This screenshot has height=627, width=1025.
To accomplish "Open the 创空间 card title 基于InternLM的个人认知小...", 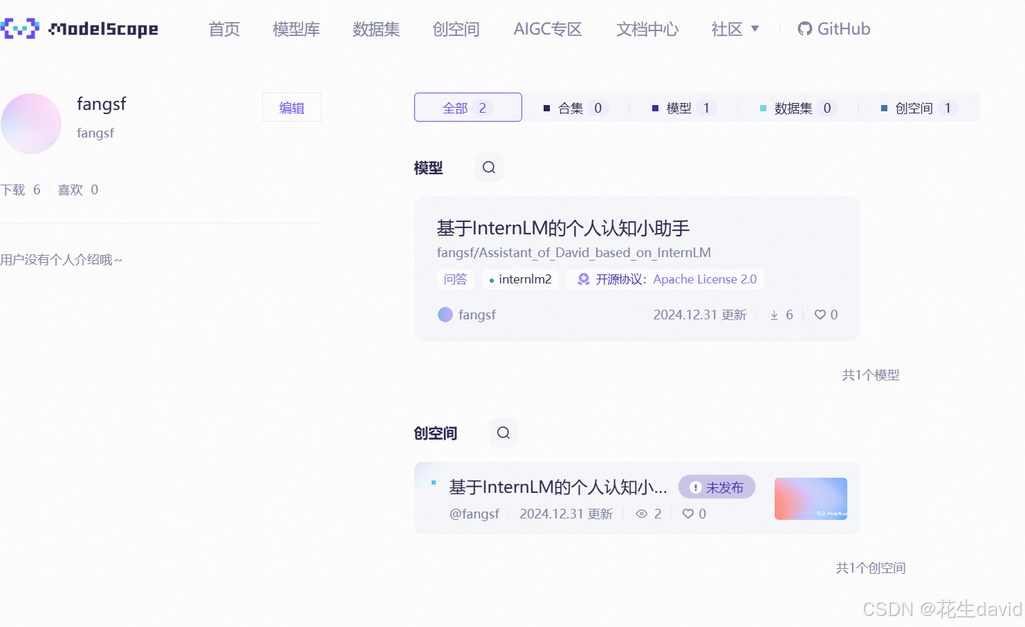I will 557,487.
